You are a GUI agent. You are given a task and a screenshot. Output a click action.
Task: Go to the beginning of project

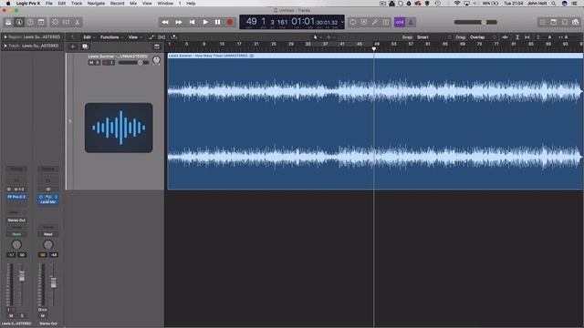[193, 22]
